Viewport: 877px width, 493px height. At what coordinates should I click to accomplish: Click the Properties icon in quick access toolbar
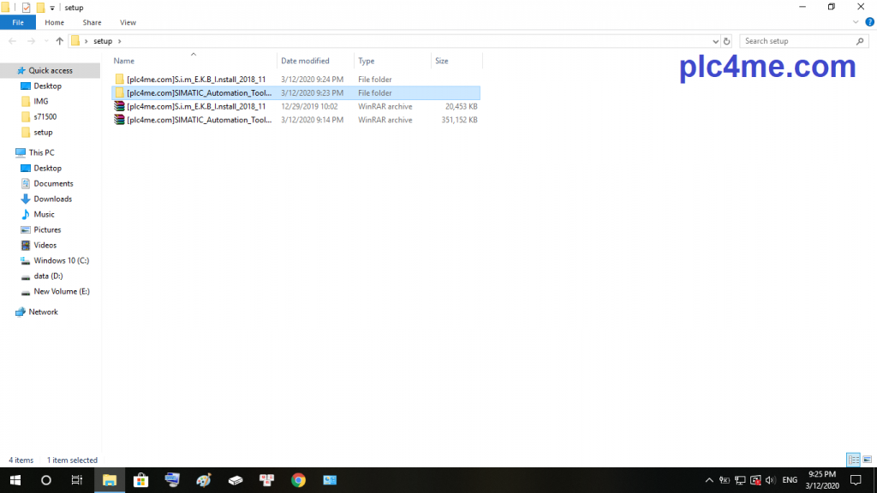(x=26, y=8)
